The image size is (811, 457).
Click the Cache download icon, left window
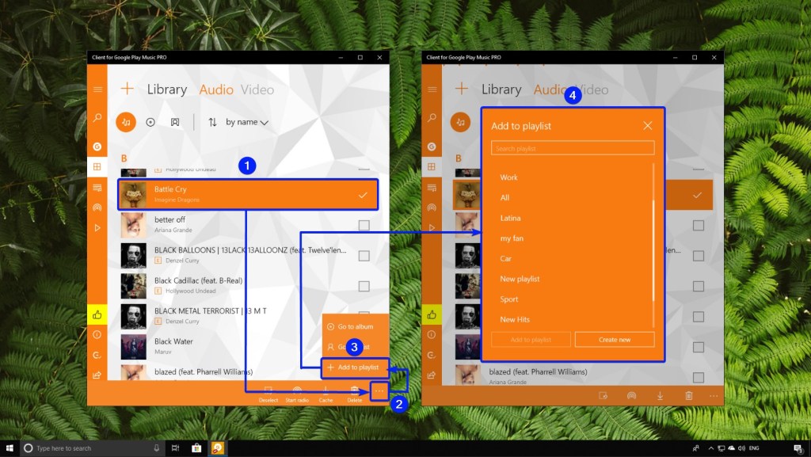point(326,394)
